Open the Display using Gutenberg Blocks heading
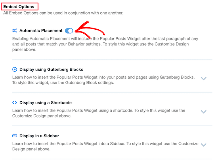 (x=51, y=69)
